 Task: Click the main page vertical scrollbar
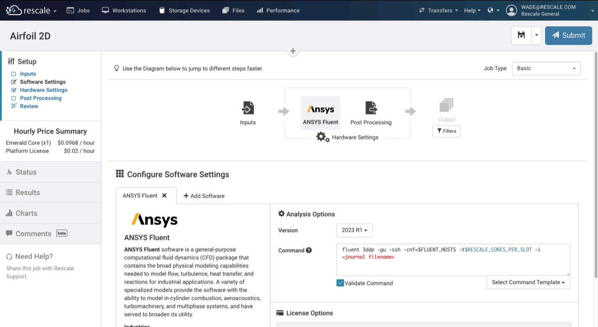[596, 165]
